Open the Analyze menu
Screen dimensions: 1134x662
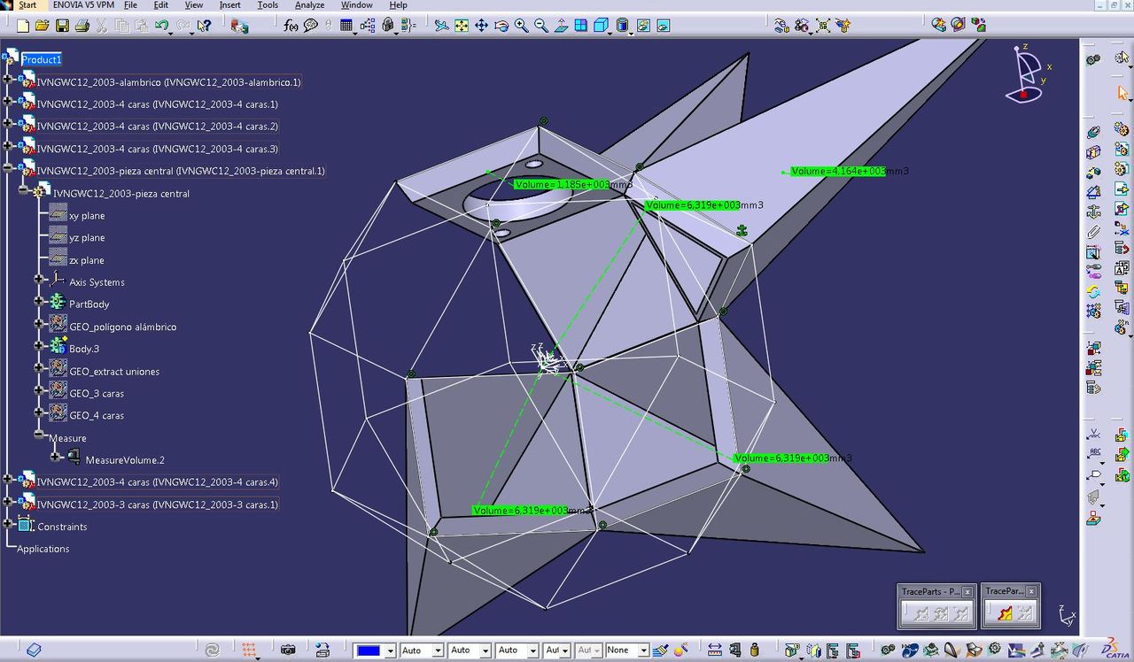point(309,5)
